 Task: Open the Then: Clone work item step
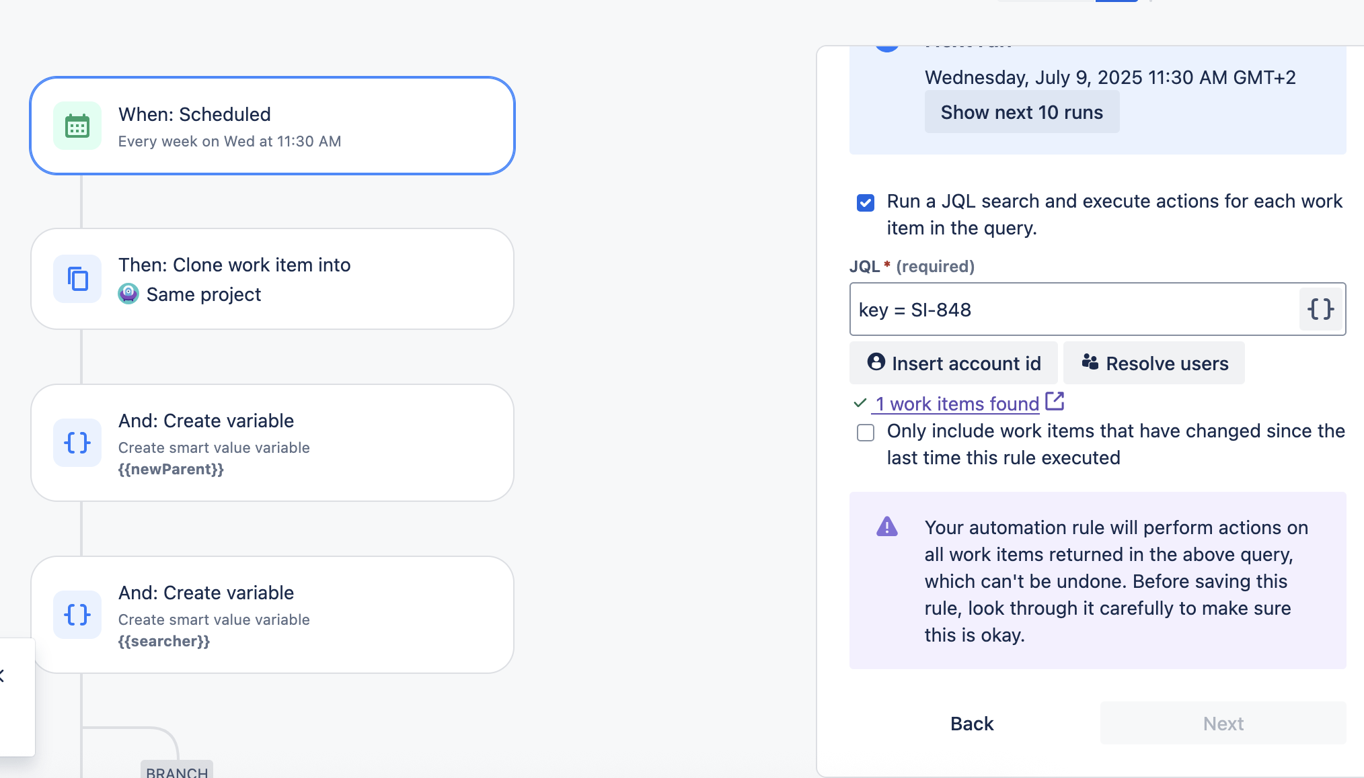(x=272, y=279)
